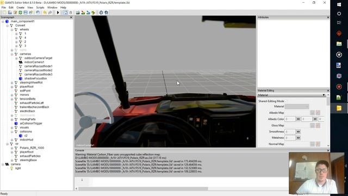The image size is (348, 196).
Task: Click the blue cube icon of shadowFocusBox
Action: 21,78
